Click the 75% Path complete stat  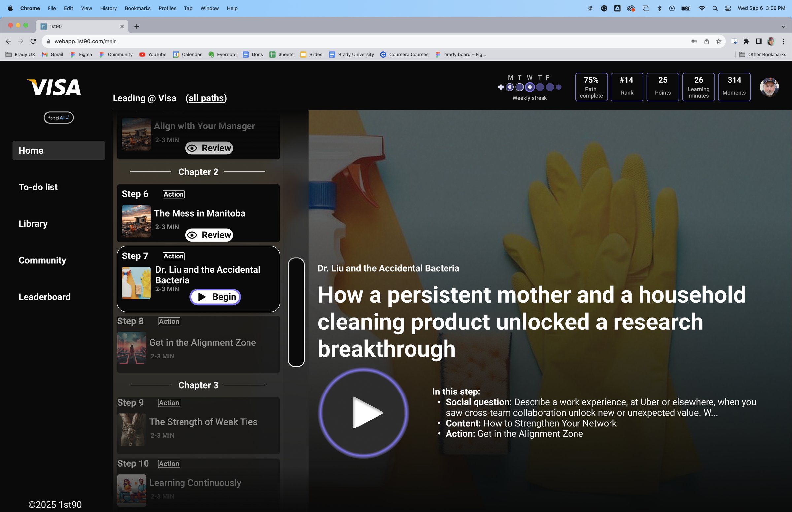point(591,87)
